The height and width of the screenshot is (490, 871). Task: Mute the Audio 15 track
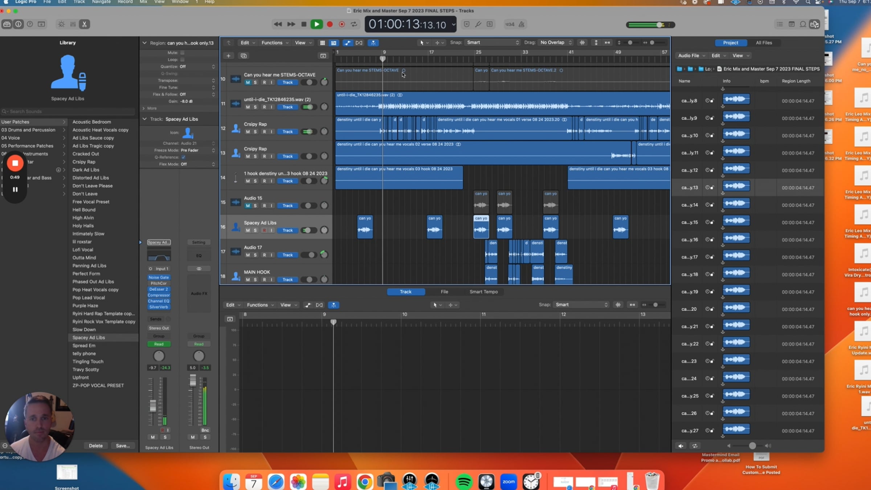[x=248, y=206]
